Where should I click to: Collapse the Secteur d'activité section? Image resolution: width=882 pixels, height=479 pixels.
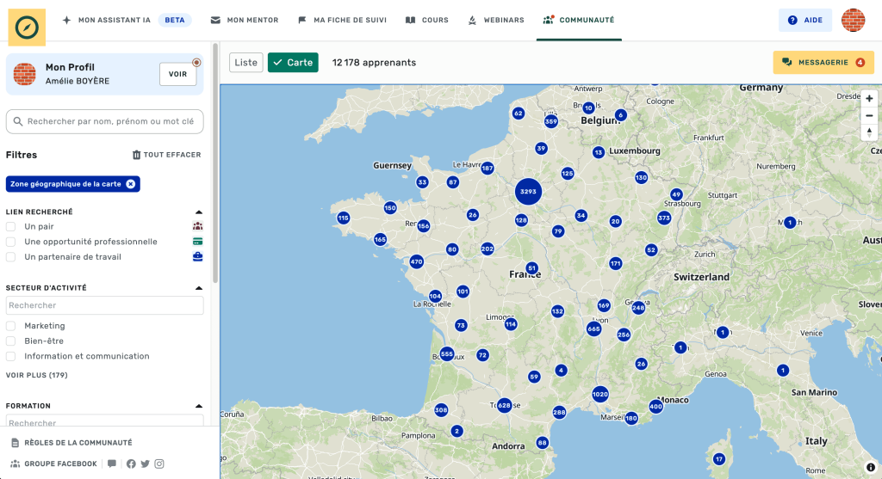(199, 288)
